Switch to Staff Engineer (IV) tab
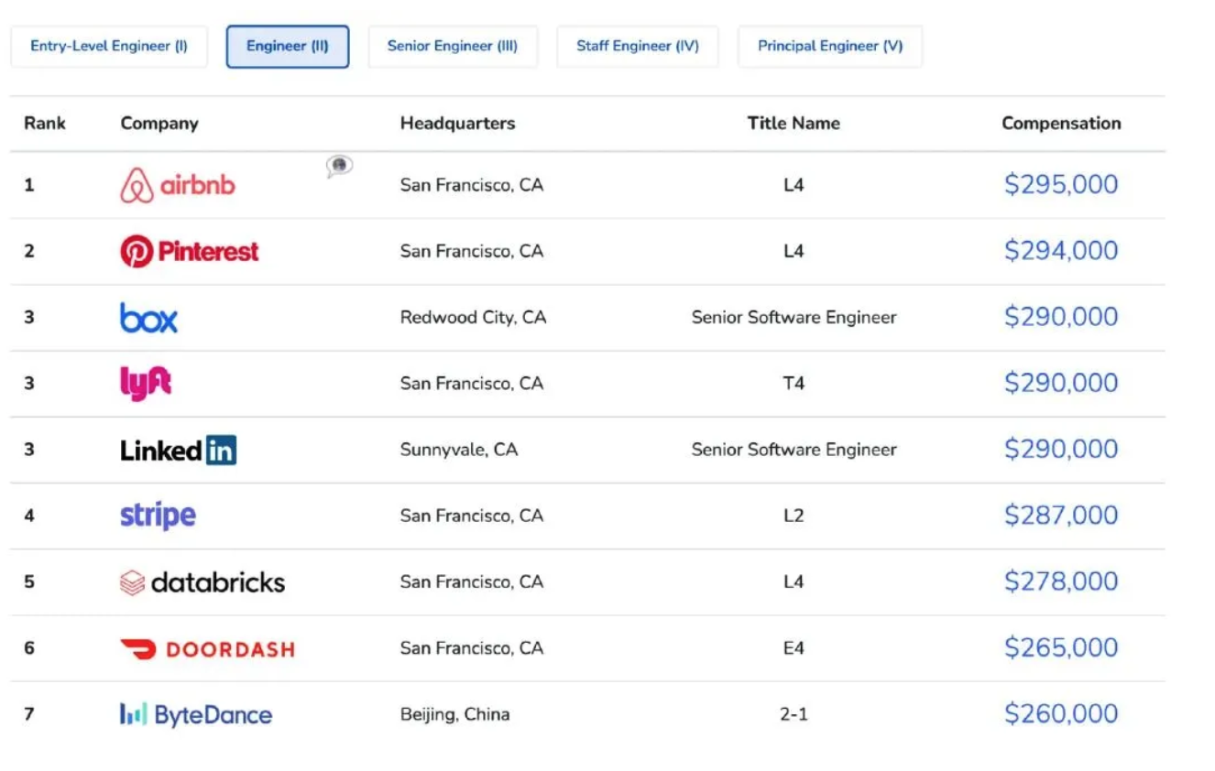Viewport: 1215px width, 771px height. (x=638, y=47)
